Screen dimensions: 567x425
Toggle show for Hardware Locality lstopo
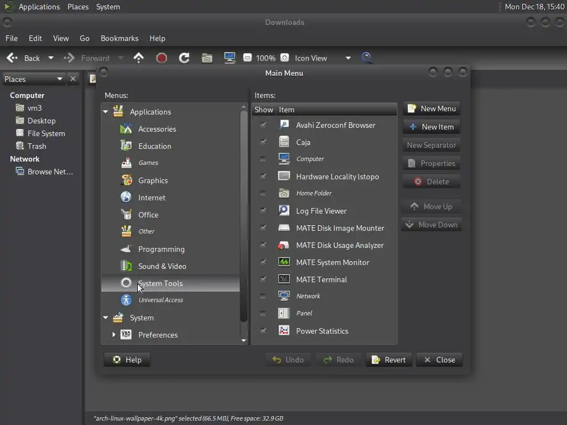(263, 176)
